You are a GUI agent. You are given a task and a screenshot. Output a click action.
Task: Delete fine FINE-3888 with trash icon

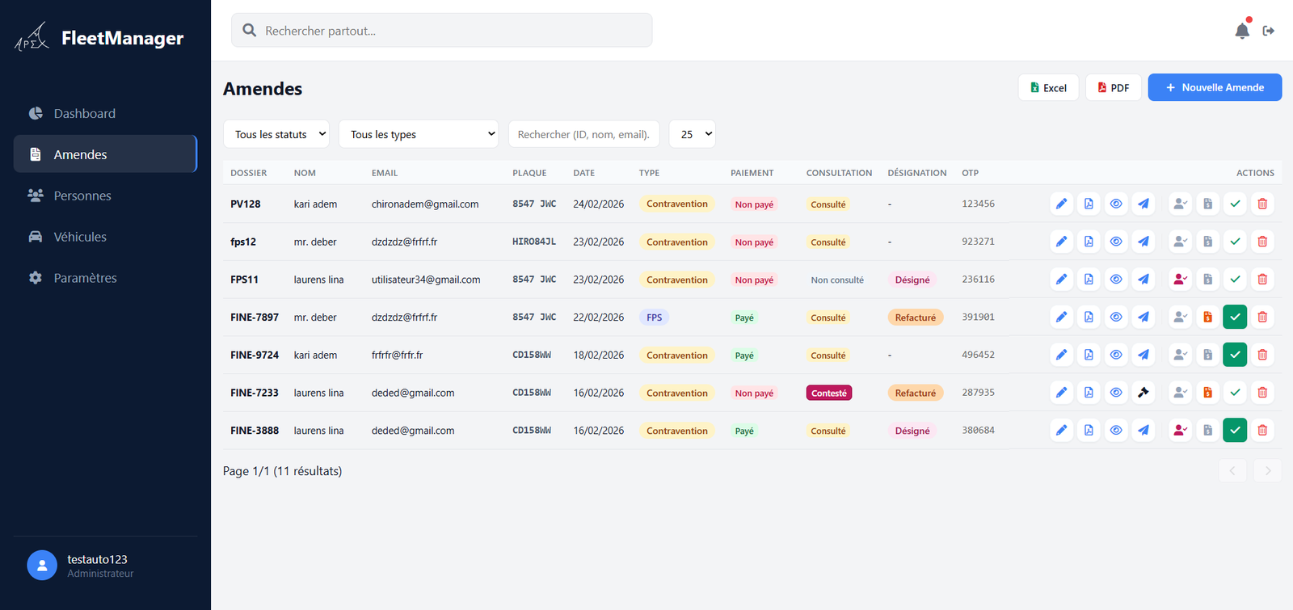coord(1262,431)
